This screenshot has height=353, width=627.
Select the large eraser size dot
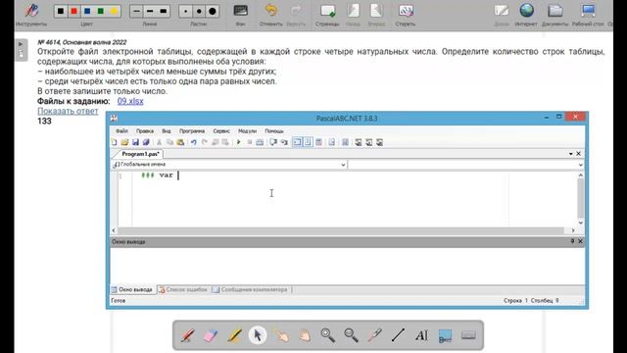point(213,11)
